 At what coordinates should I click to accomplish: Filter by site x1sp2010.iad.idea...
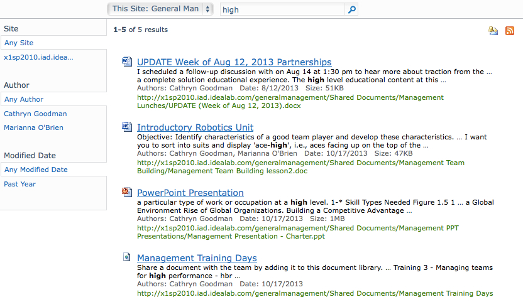point(38,57)
